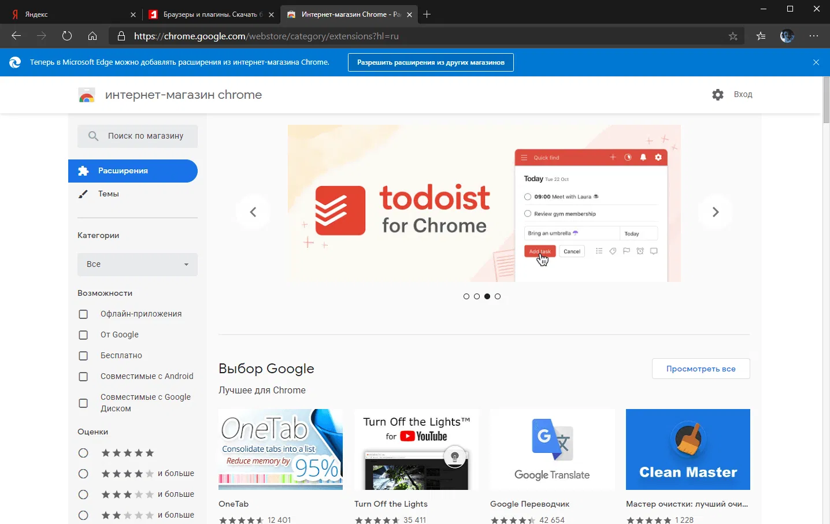Reload the page with refresh icon
This screenshot has height=524, width=830.
click(67, 36)
